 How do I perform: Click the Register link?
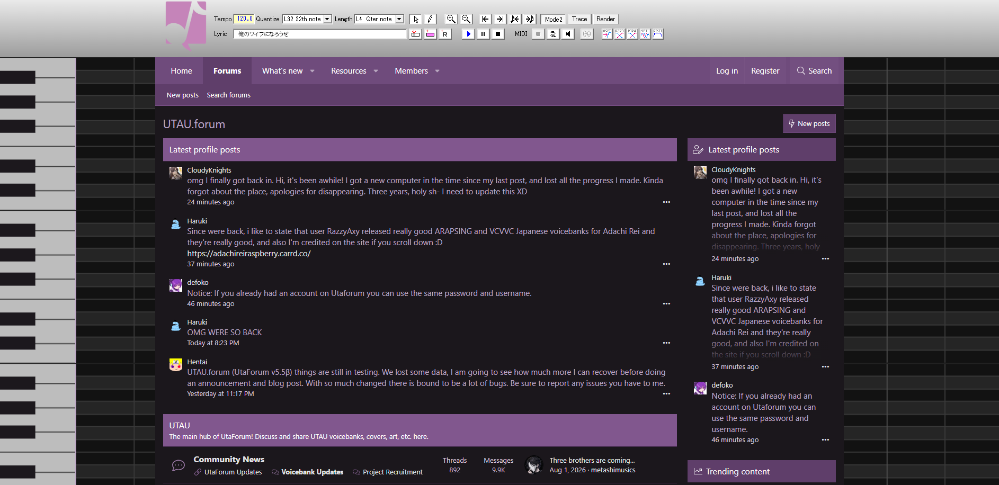click(x=765, y=71)
